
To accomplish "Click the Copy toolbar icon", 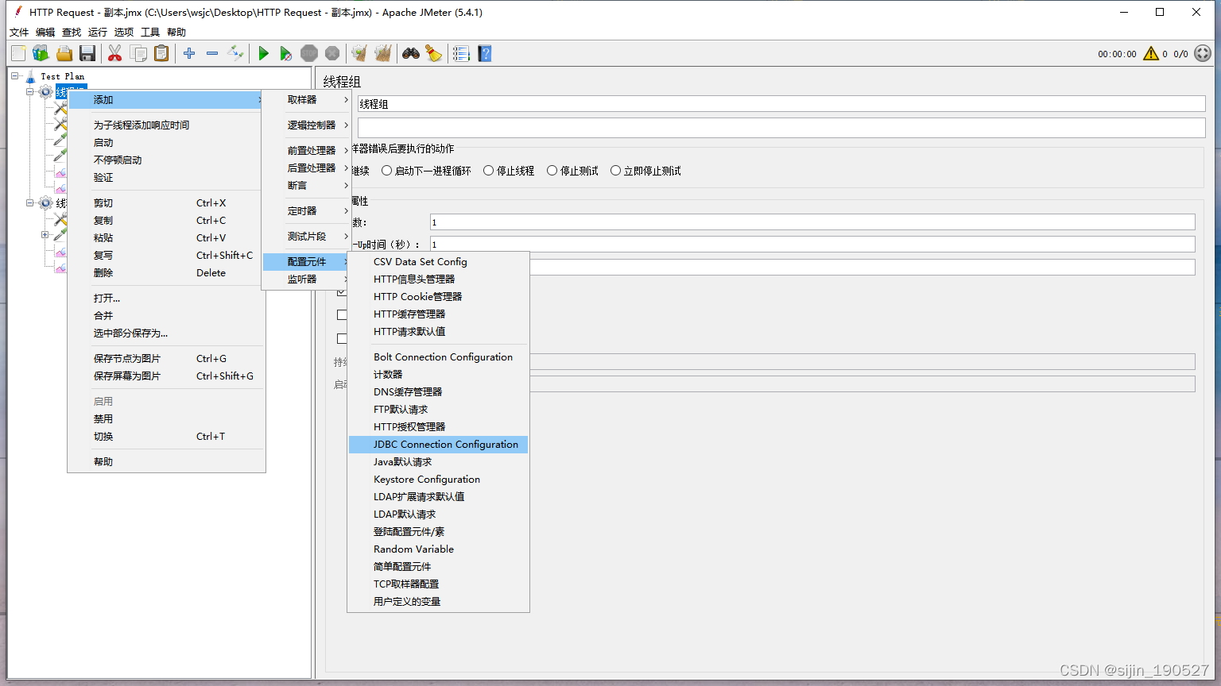I will (138, 53).
